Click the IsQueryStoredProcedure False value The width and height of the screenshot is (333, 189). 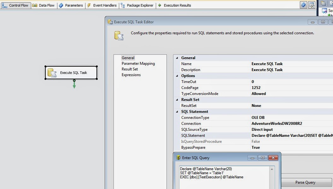(292, 142)
